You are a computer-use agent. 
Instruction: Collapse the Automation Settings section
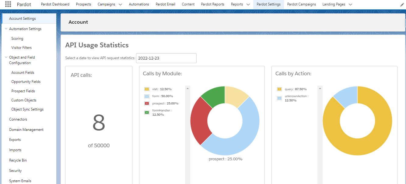6,29
